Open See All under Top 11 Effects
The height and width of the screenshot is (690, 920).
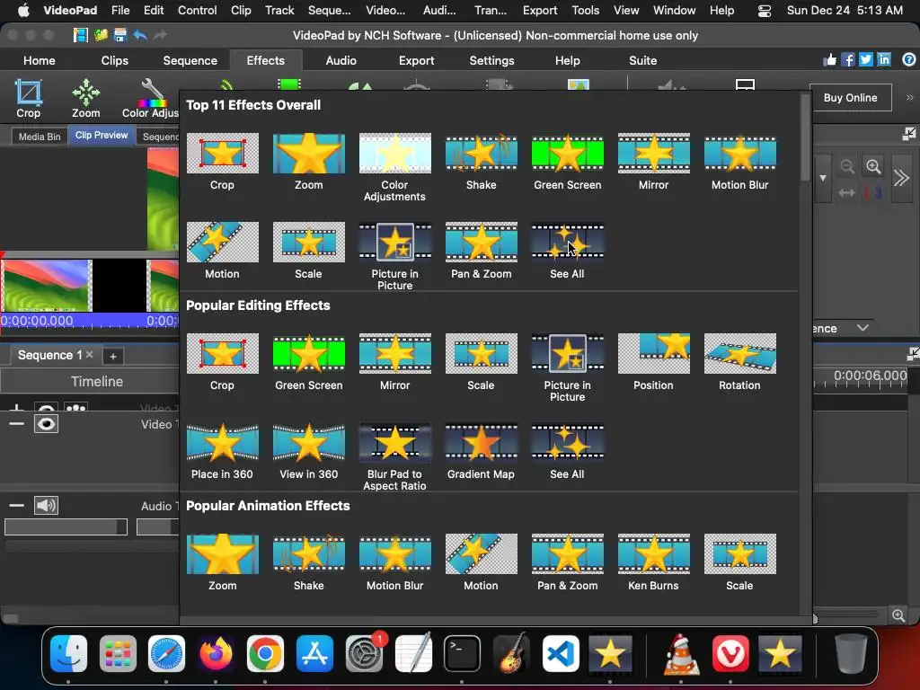pos(568,250)
